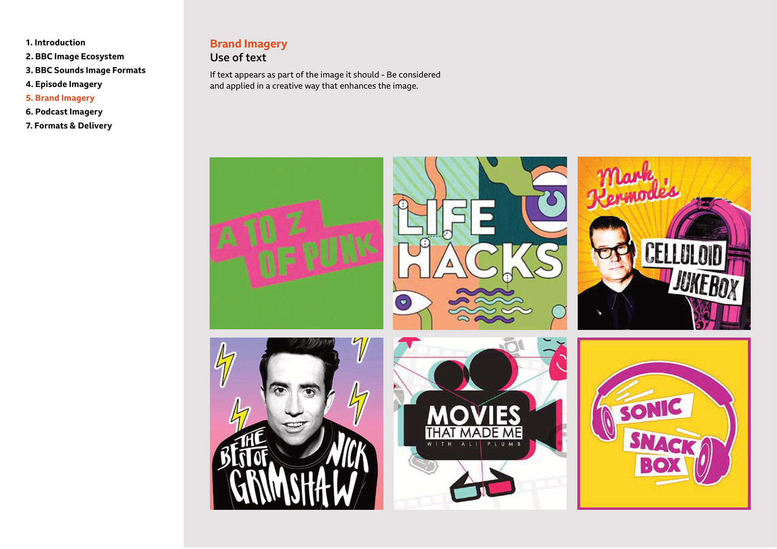The height and width of the screenshot is (549, 777).
Task: Click the A to Z of Punk artwork
Action: pyautogui.click(x=296, y=243)
